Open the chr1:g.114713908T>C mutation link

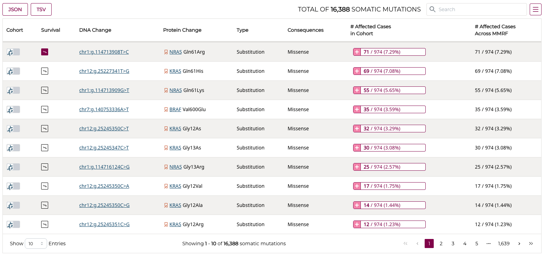[x=104, y=52]
